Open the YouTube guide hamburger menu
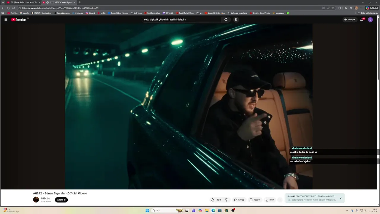 [6, 20]
